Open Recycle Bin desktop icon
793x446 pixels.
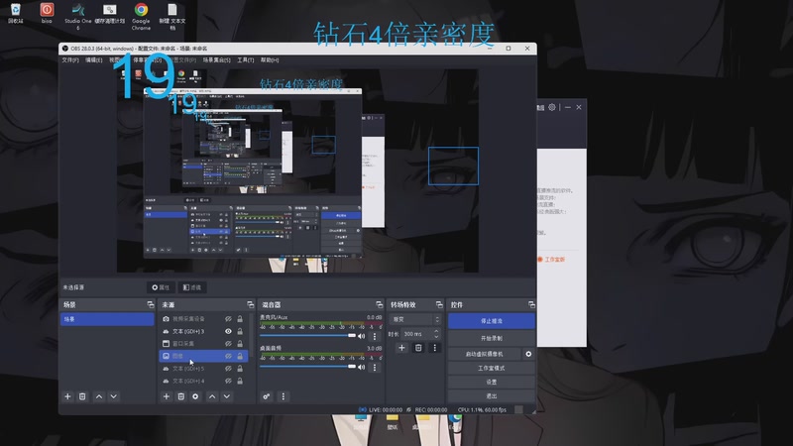[16, 14]
